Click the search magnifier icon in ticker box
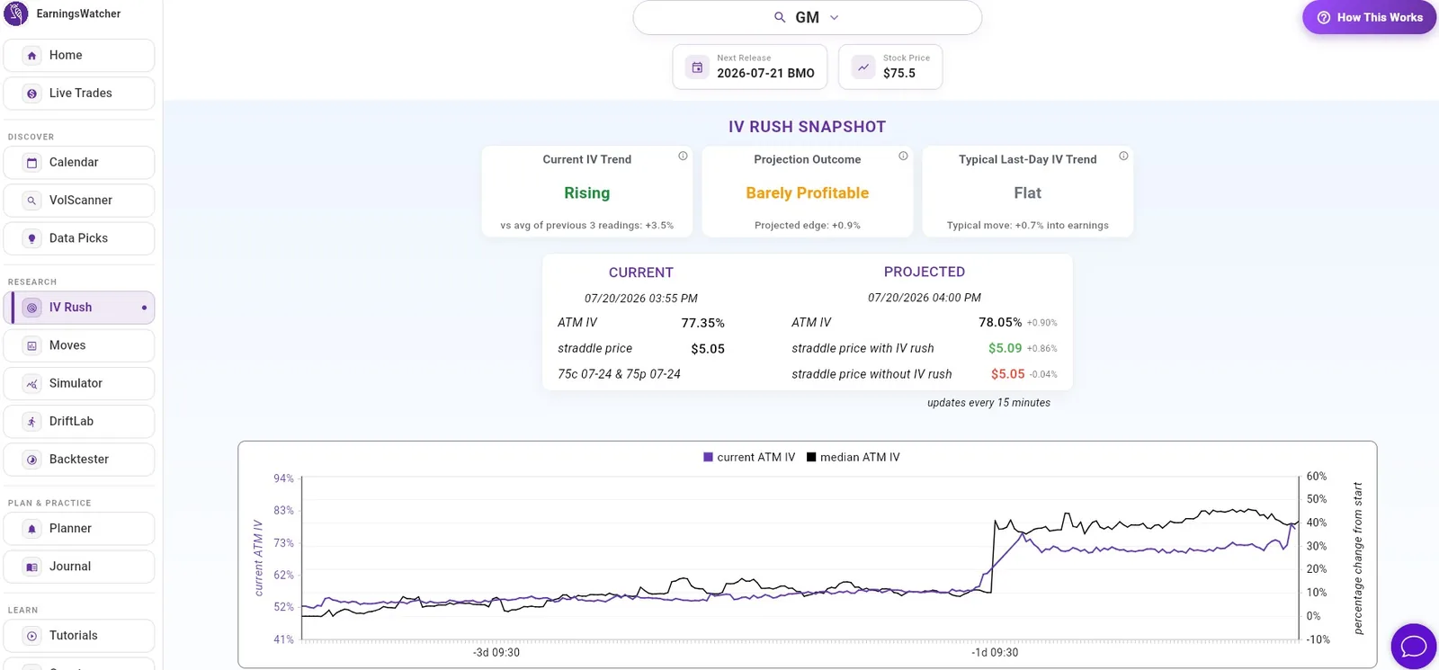The width and height of the screenshot is (1439, 670). [780, 17]
